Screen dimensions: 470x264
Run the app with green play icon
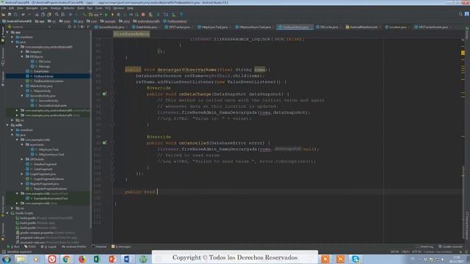click(x=106, y=15)
